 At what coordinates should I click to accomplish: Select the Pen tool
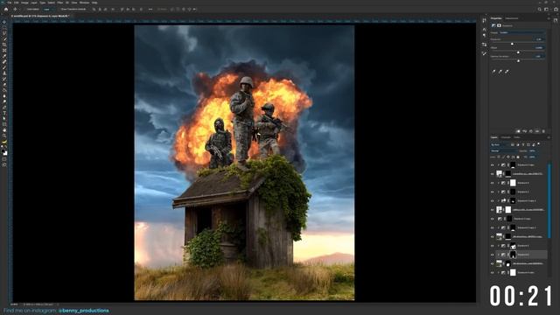click(x=4, y=108)
